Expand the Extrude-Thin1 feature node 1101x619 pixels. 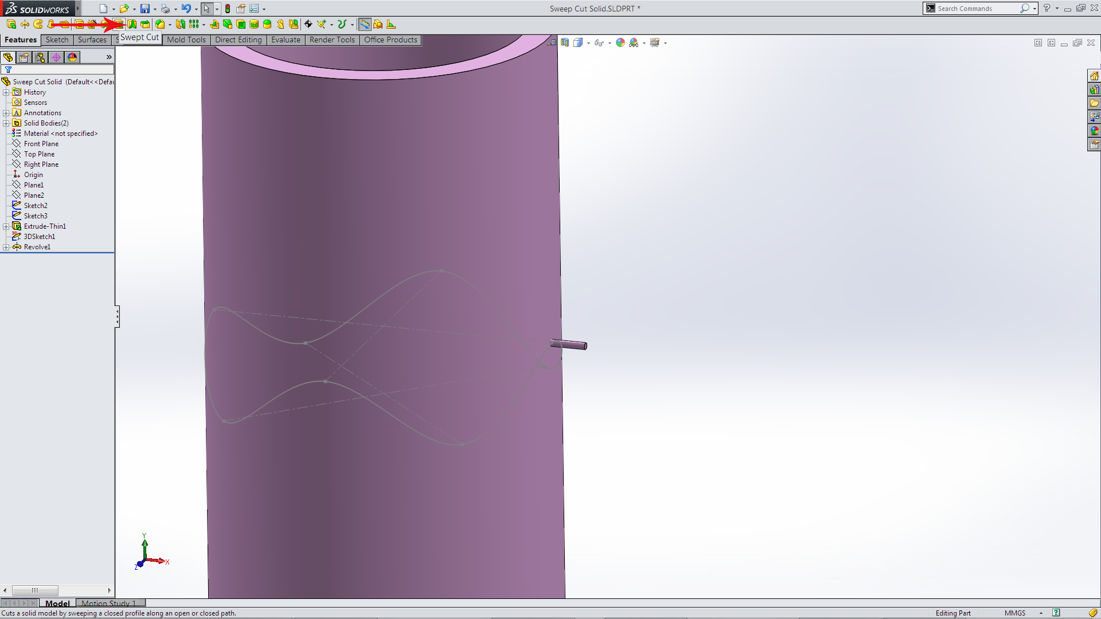tap(6, 226)
